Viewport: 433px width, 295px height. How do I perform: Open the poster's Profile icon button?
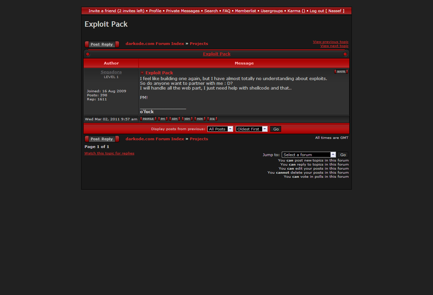coord(148,119)
